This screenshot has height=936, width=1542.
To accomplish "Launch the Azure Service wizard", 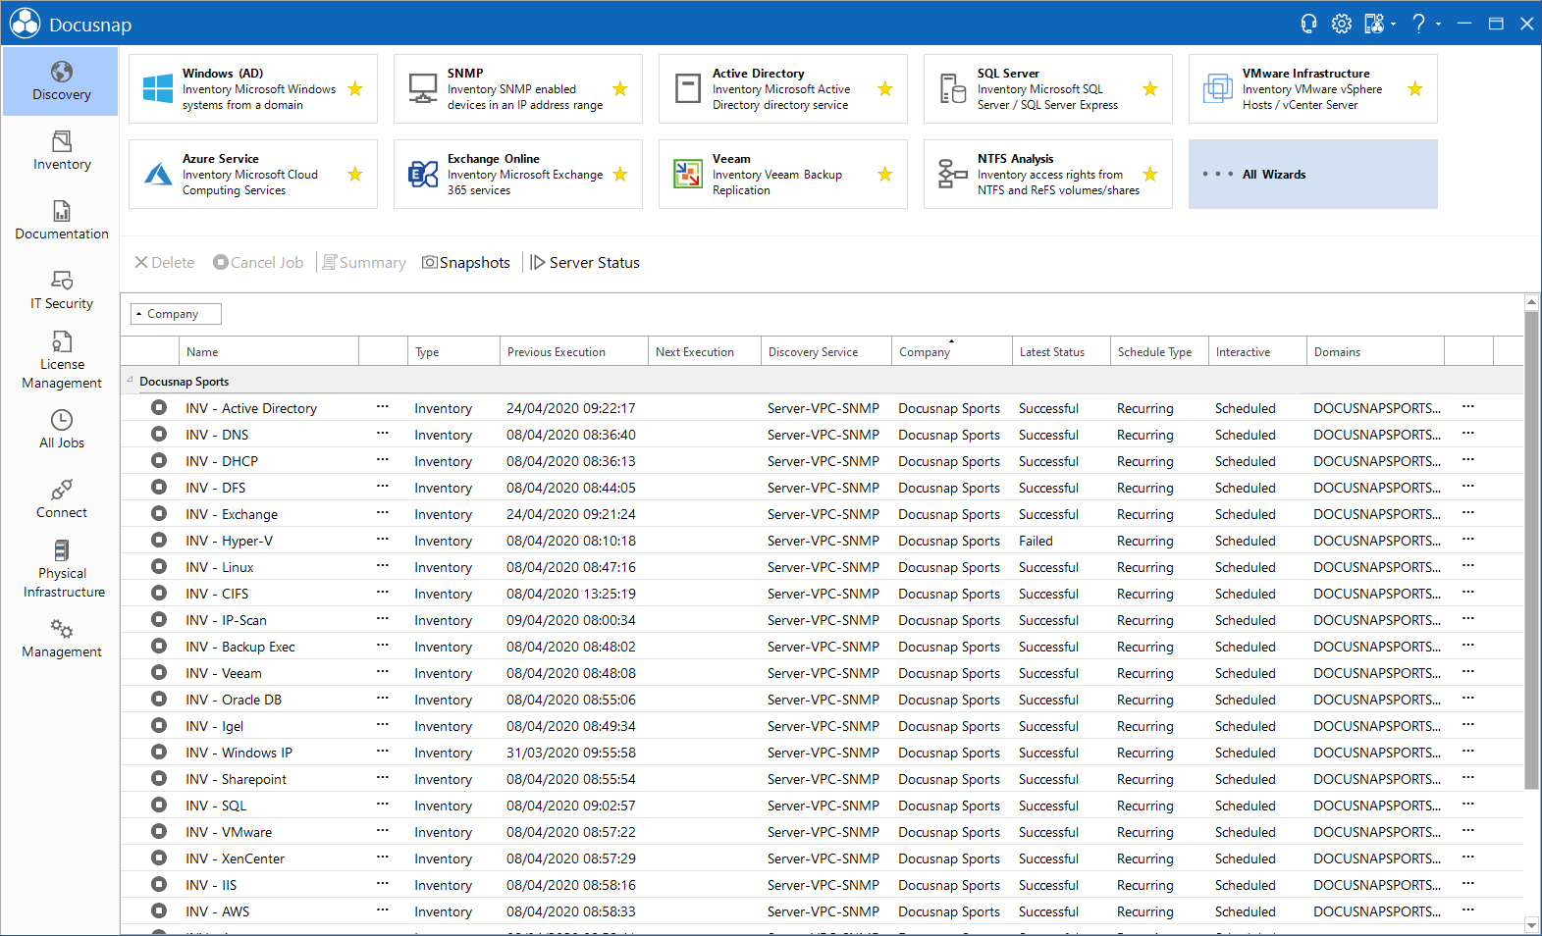I will [x=253, y=175].
